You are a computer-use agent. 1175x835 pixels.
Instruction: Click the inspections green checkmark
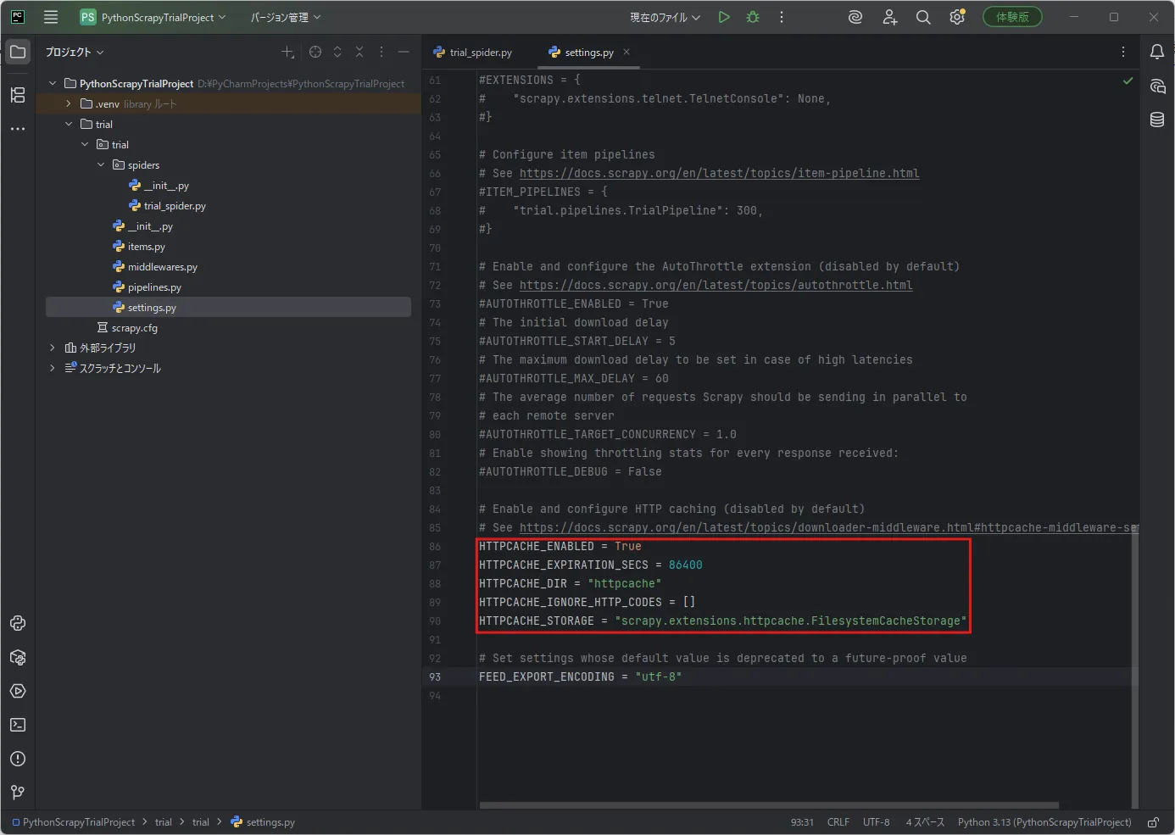click(1128, 81)
